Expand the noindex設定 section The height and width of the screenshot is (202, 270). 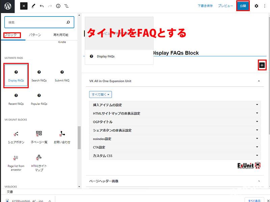(175, 139)
